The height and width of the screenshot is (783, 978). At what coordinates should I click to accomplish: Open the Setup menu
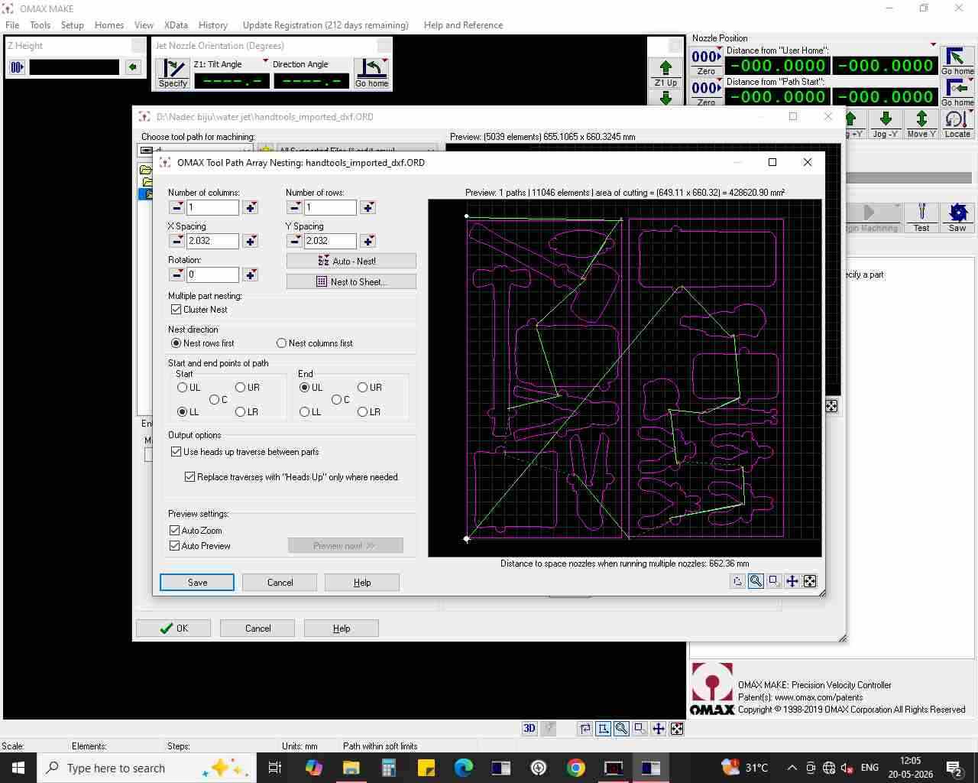point(73,25)
